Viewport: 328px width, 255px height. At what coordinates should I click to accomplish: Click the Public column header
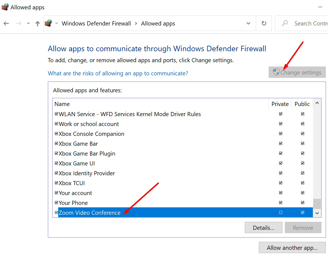[302, 104]
